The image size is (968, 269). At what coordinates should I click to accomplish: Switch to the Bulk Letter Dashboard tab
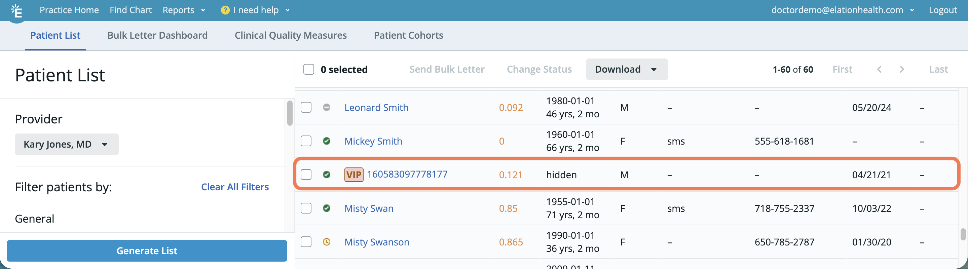click(x=157, y=35)
